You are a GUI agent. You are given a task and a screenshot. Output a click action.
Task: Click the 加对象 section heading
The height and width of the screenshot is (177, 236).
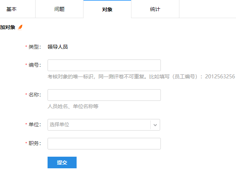click(x=8, y=28)
